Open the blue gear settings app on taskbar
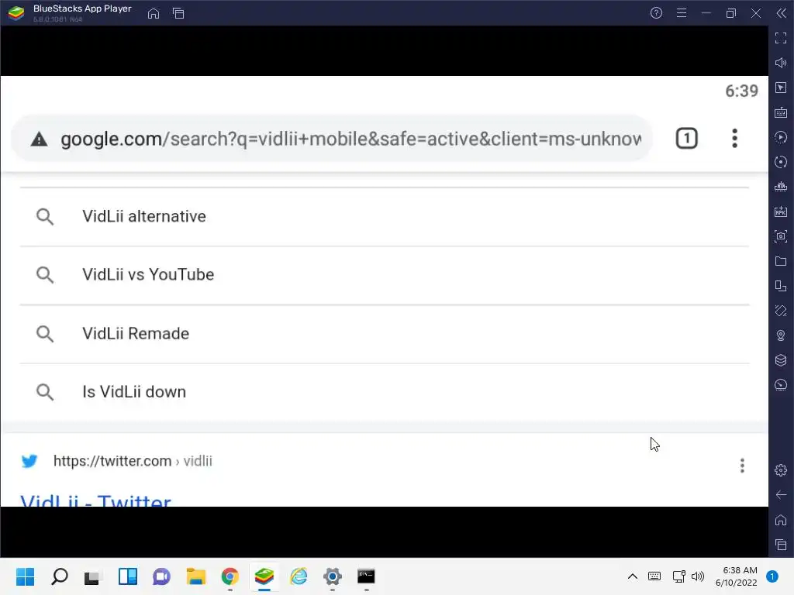Image resolution: width=794 pixels, height=595 pixels. 332,576
